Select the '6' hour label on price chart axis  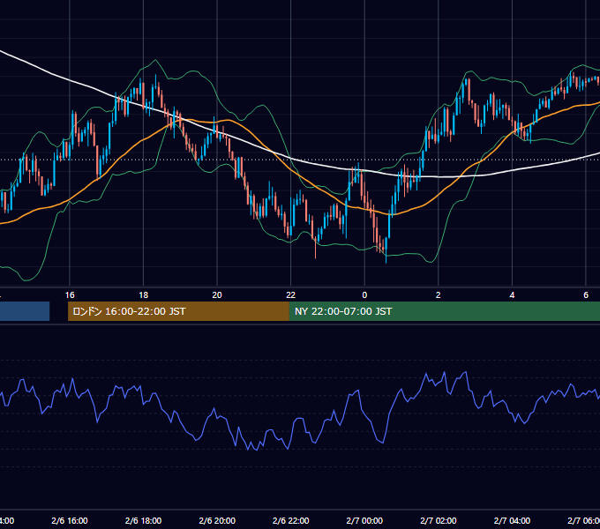(x=586, y=295)
